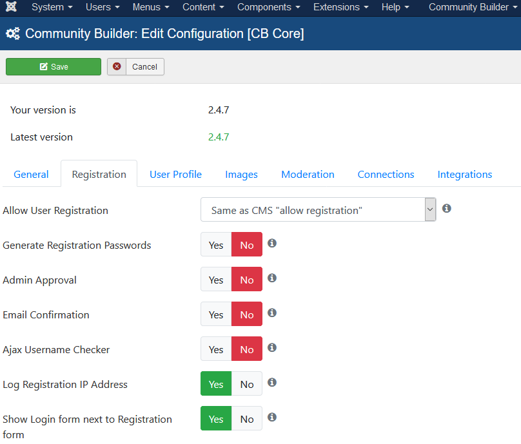521x444 pixels.
Task: Open the Extensions menu
Action: point(340,7)
